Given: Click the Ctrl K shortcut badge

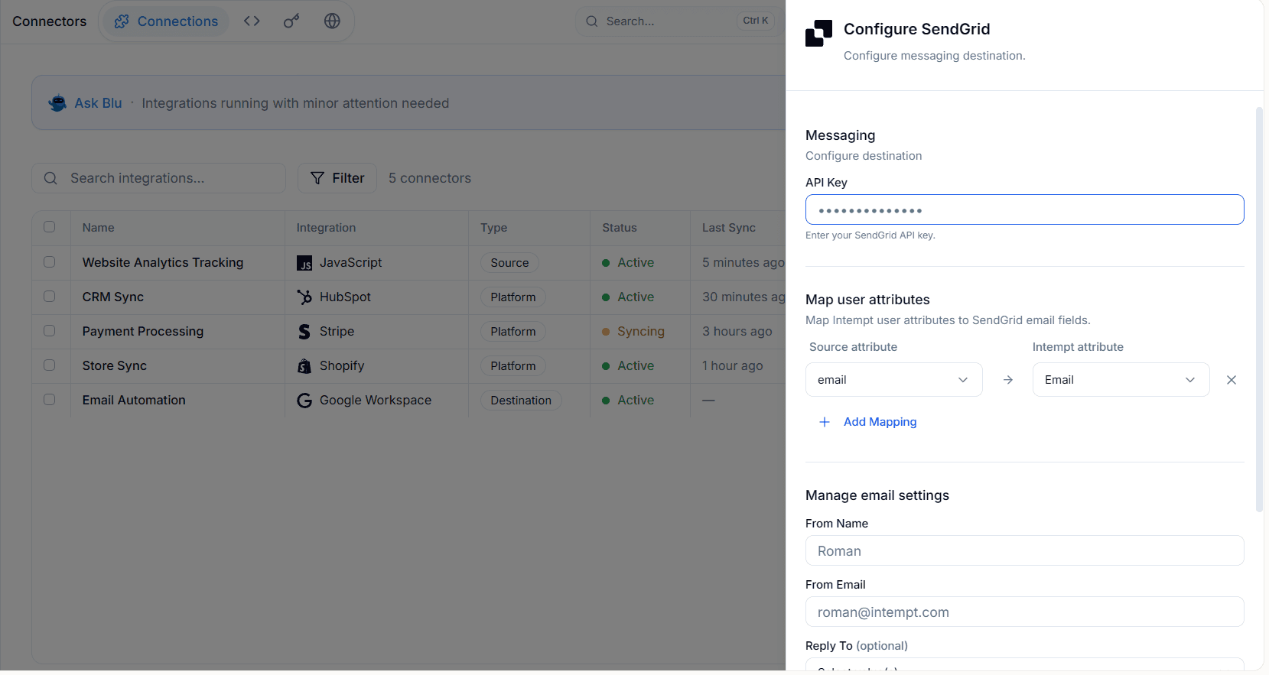Looking at the screenshot, I should click(756, 21).
